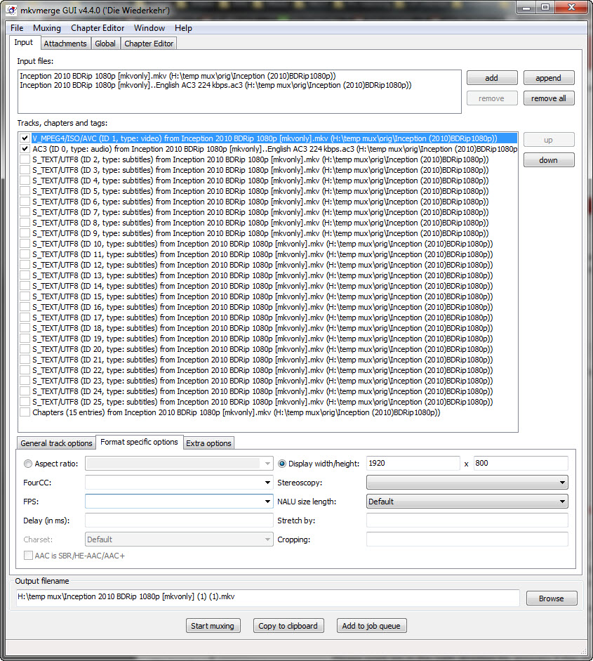The width and height of the screenshot is (593, 661).
Task: Click Start muxing
Action: [x=213, y=626]
